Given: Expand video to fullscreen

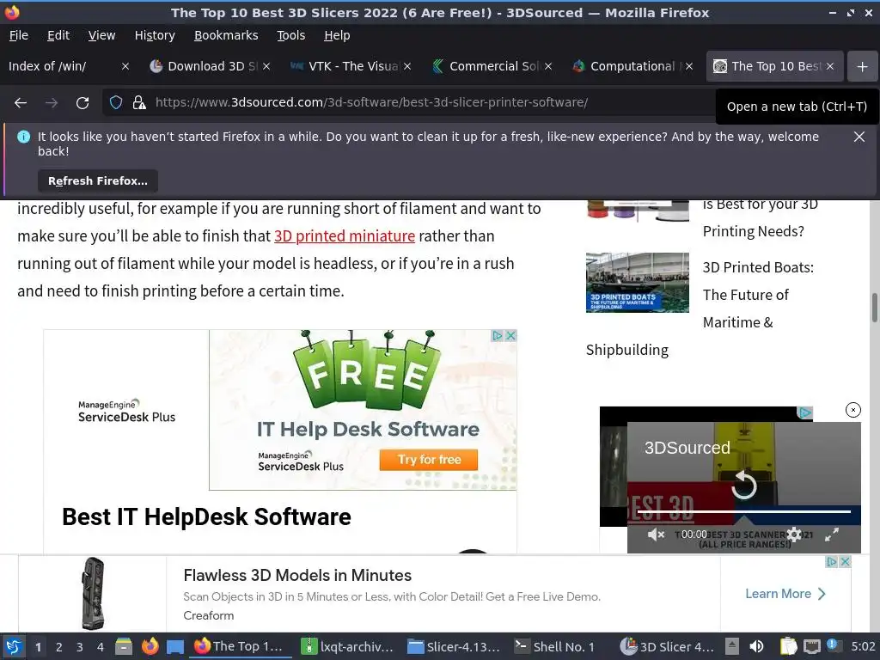Looking at the screenshot, I should tap(831, 535).
